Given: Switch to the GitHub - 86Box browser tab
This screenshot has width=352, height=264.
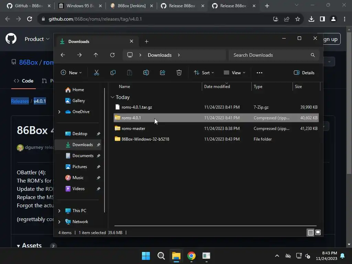Looking at the screenshot, I should click(x=29, y=6).
